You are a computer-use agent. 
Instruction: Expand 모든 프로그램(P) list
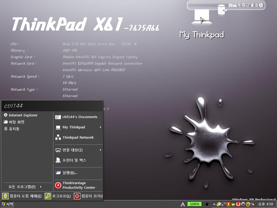[25, 187]
